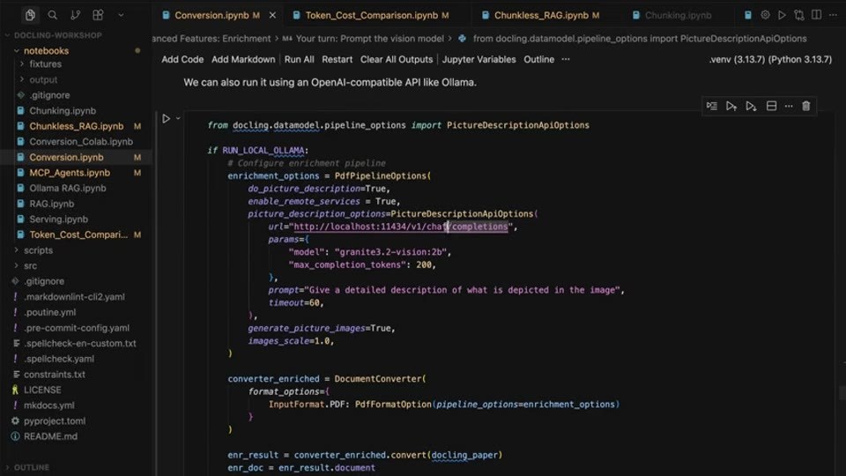This screenshot has width=846, height=476.
Task: Click Run All in notebook toolbar
Action: pos(299,59)
